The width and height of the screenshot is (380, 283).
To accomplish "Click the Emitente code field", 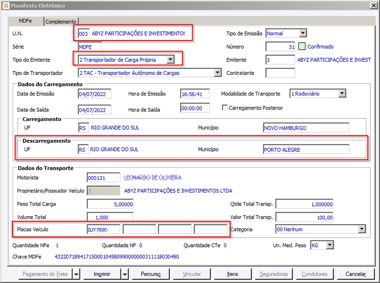I will (280, 60).
